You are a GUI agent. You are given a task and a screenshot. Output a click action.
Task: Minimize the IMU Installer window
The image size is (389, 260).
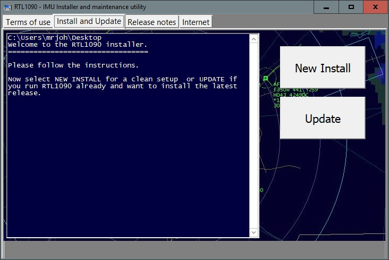(x=326, y=7)
